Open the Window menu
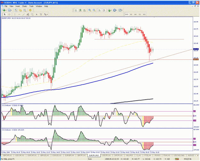200x161 pixels. 39,6
